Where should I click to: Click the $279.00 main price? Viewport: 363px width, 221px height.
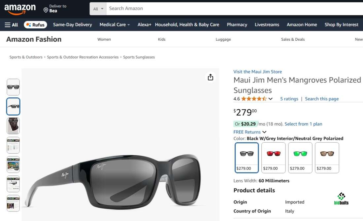(245, 112)
